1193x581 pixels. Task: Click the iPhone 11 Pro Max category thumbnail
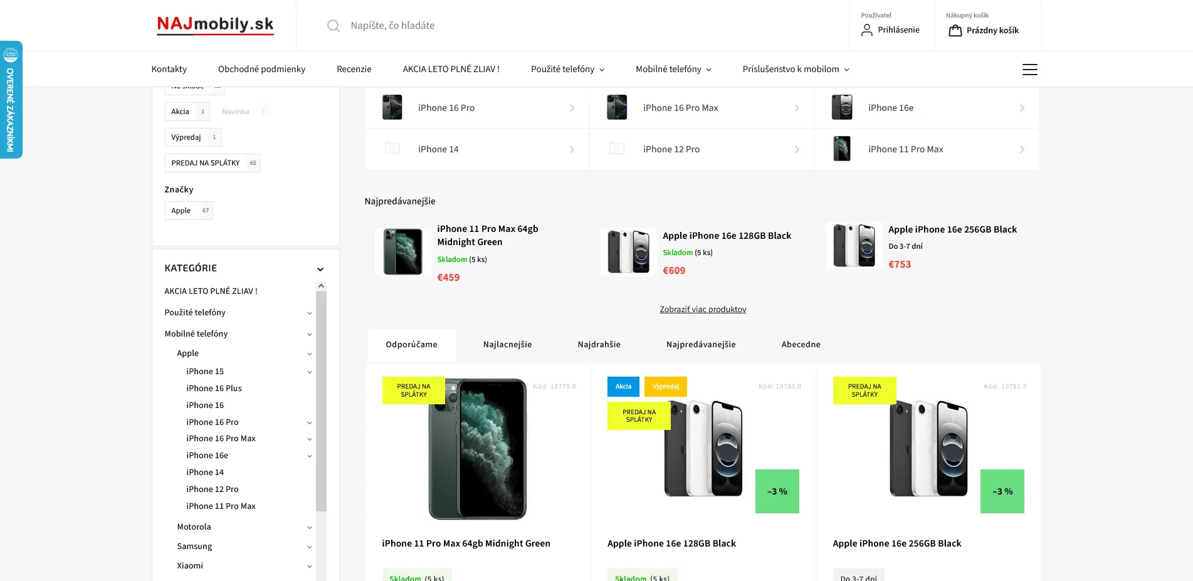pyautogui.click(x=842, y=149)
